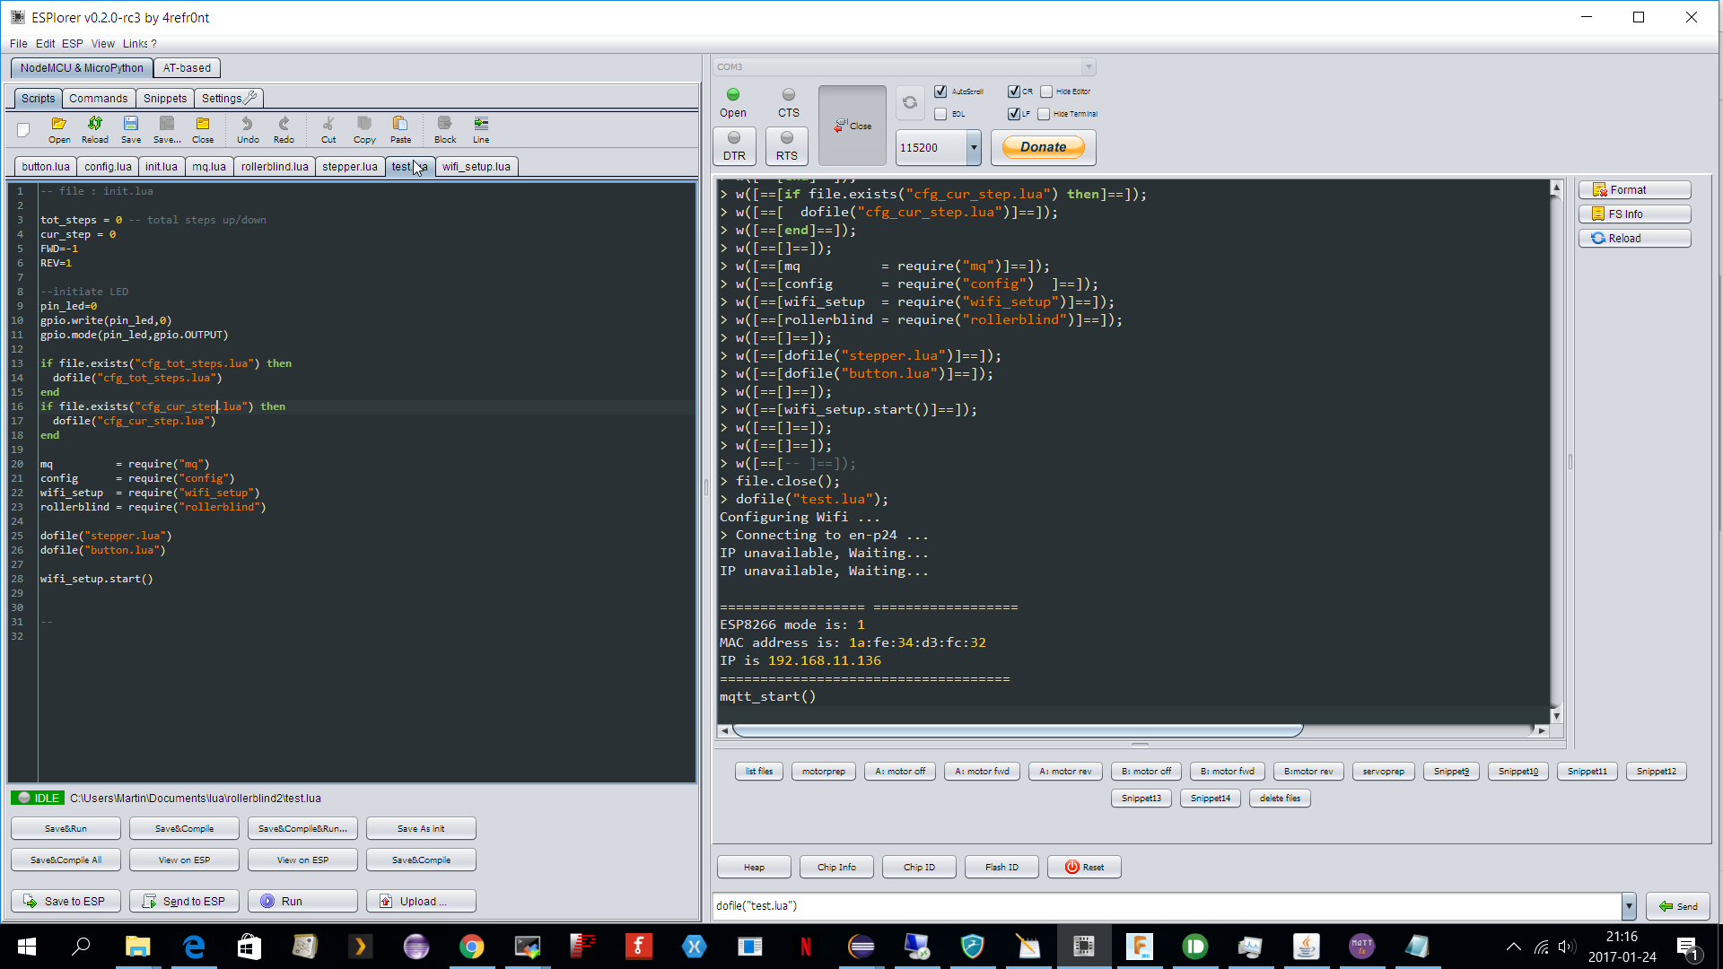Open the View menu
The image size is (1723, 969).
click(102, 43)
